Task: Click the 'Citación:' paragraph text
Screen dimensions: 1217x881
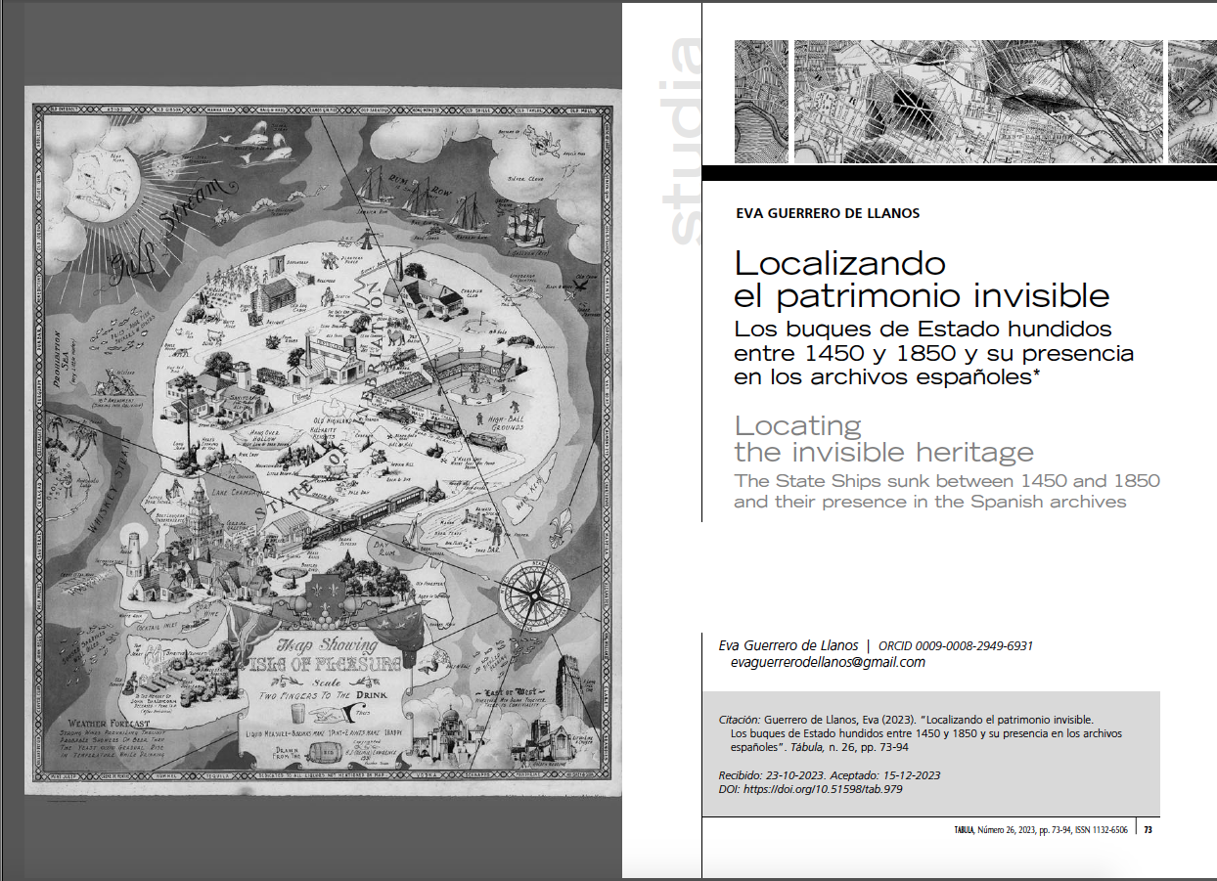Action: [x=920, y=732]
